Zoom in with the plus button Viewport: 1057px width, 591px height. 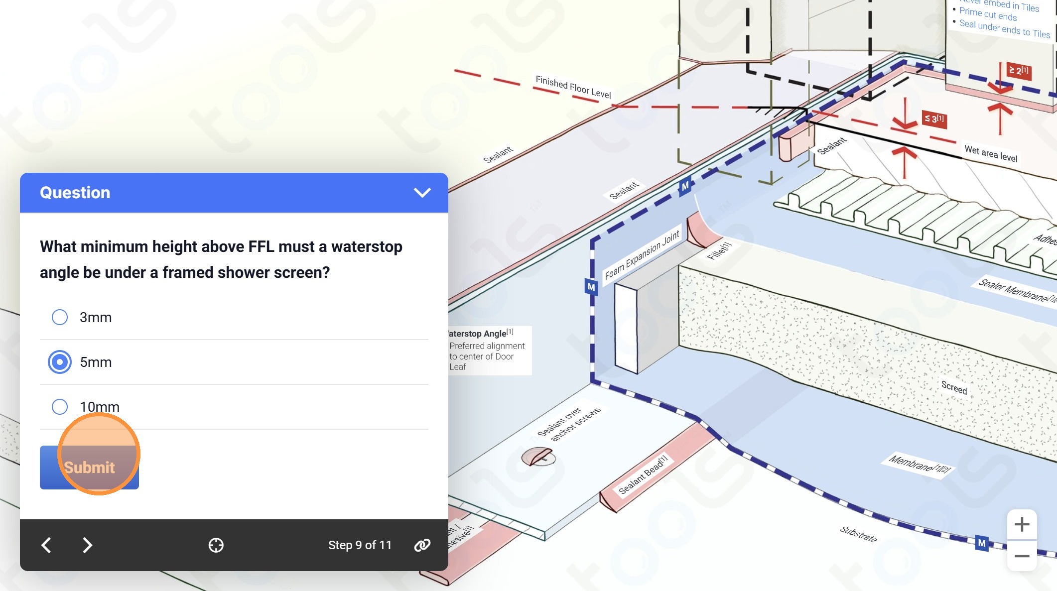[1022, 524]
